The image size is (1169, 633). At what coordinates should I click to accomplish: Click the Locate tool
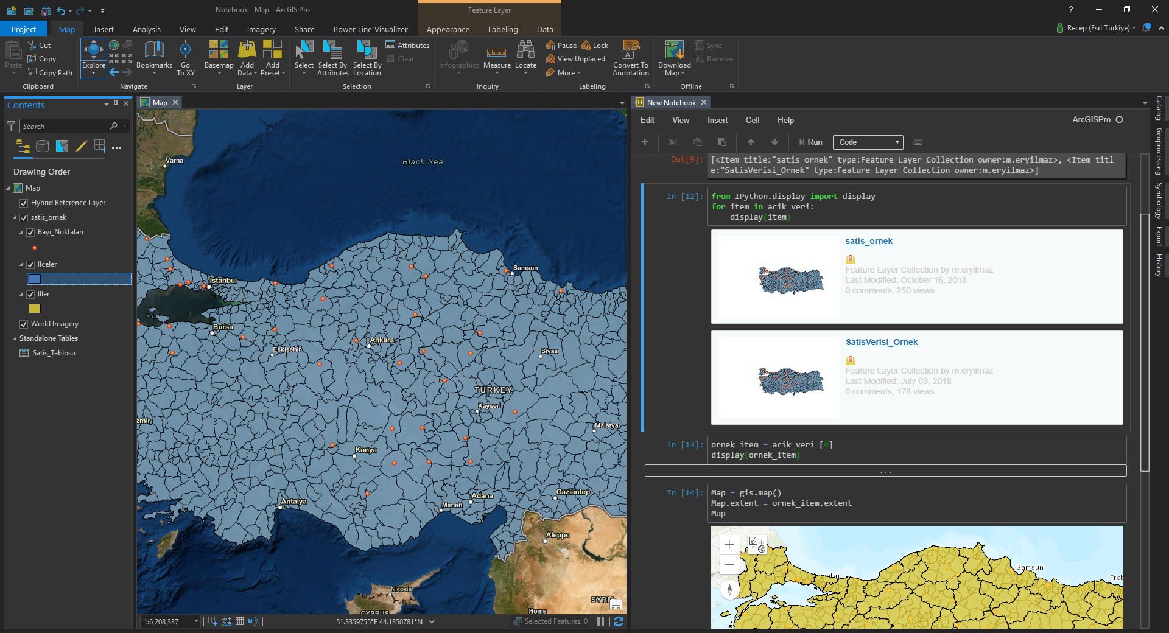click(525, 58)
